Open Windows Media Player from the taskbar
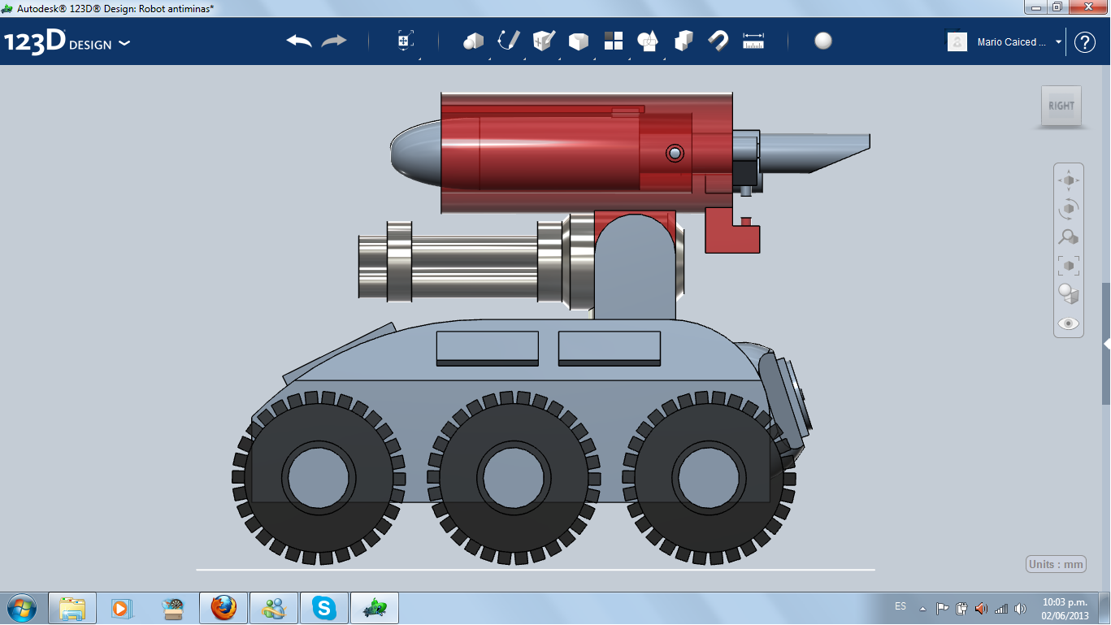 (120, 608)
